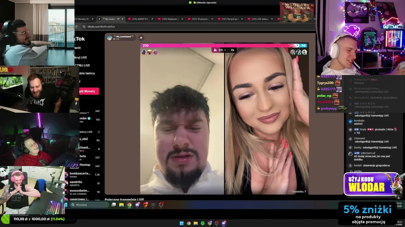Click the 'Polecane transmisje LIVE' heading

[x=124, y=200]
